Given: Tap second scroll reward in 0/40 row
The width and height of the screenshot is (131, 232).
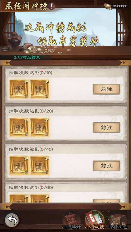Looking at the screenshot, I should pyautogui.click(x=40, y=166).
